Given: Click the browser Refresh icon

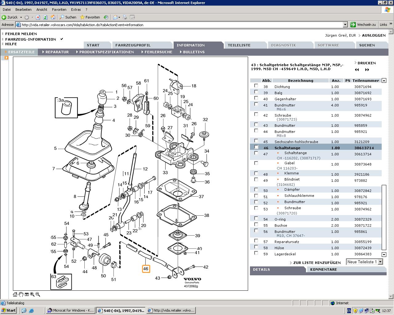Looking at the screenshot, I should [x=45, y=17].
